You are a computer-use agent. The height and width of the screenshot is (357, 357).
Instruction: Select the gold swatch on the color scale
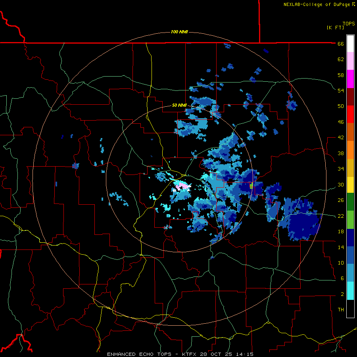click(350, 168)
